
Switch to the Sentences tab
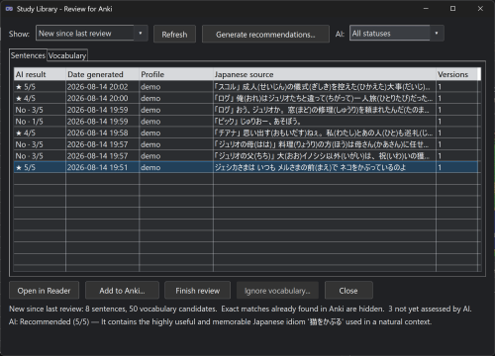click(28, 55)
